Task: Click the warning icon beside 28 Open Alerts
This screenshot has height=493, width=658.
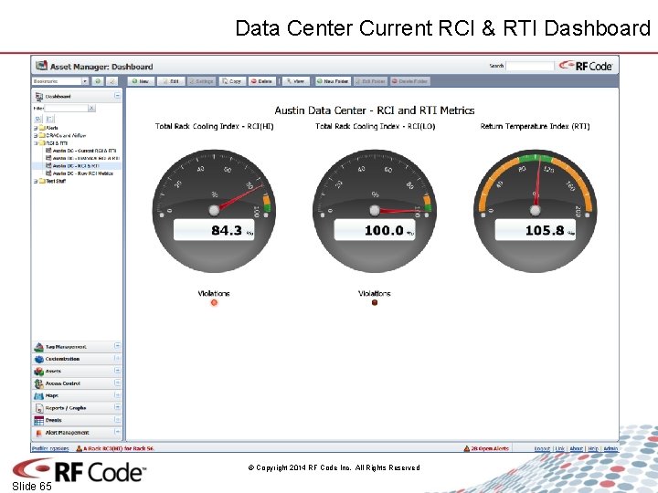Action: point(467,448)
